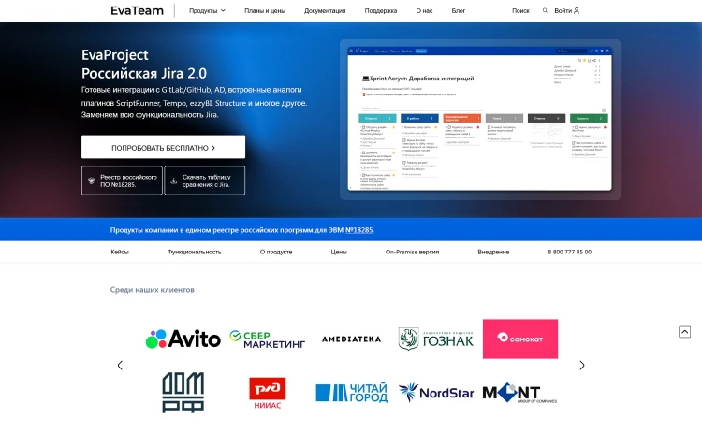Click the ДОМ.РФ logo
The image size is (702, 433).
tap(183, 392)
